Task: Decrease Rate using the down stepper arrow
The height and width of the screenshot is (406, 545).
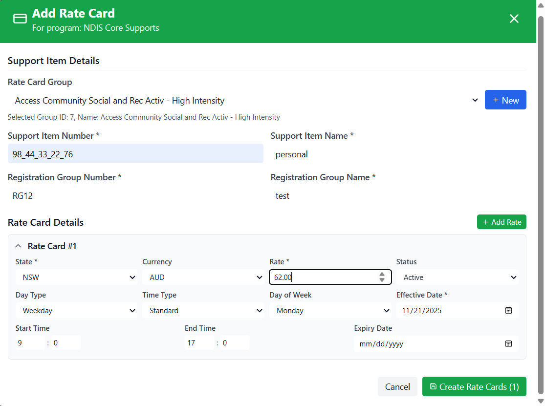Action: pos(382,280)
